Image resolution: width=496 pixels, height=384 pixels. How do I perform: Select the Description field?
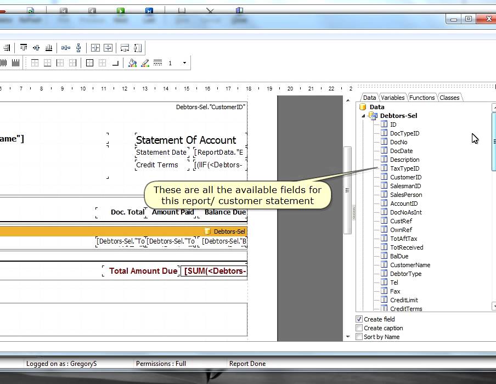click(x=404, y=160)
